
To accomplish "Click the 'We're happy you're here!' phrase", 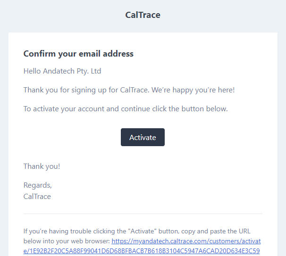I will pyautogui.click(x=193, y=90).
